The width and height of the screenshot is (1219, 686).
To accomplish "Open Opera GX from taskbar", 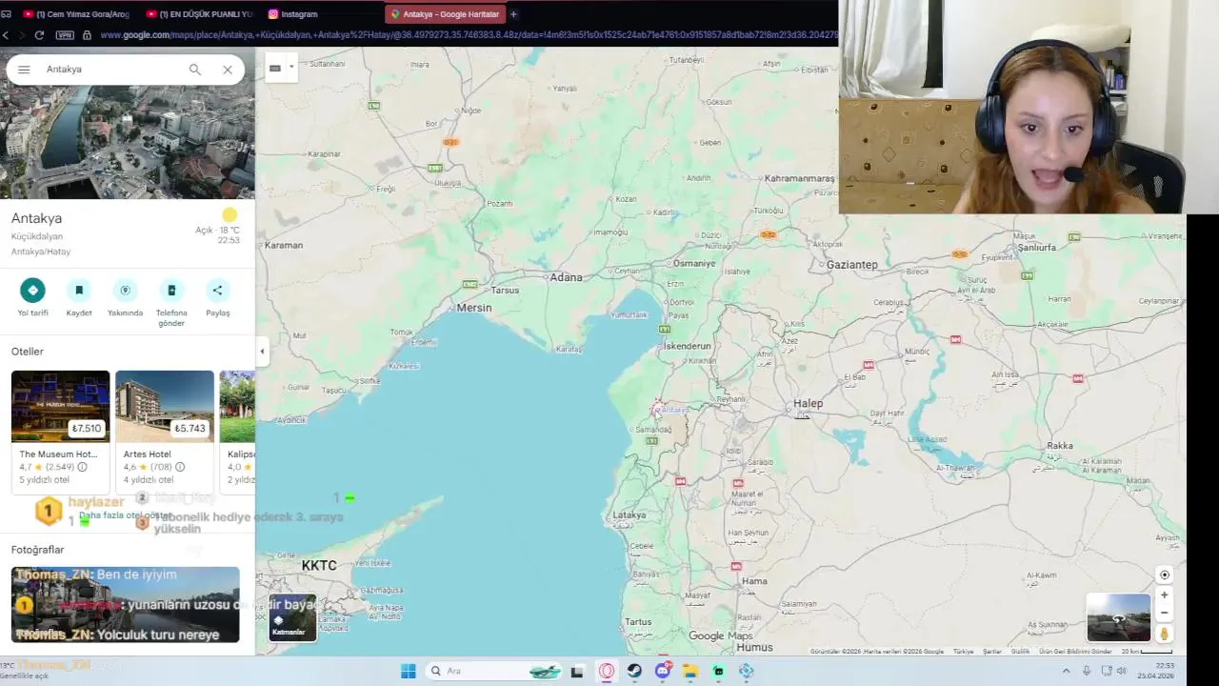I will (607, 671).
